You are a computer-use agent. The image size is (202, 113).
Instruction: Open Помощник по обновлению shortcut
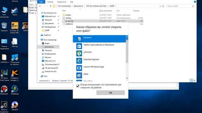15,60
